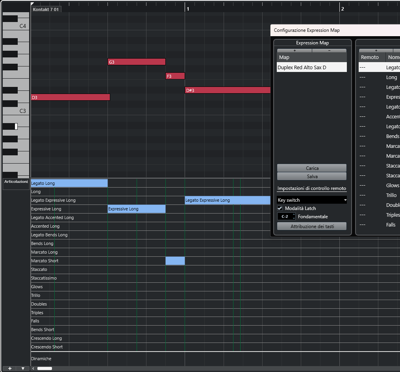Select the Marcato Short articulation block
Viewport: 400px width, 372px height.
[175, 261]
